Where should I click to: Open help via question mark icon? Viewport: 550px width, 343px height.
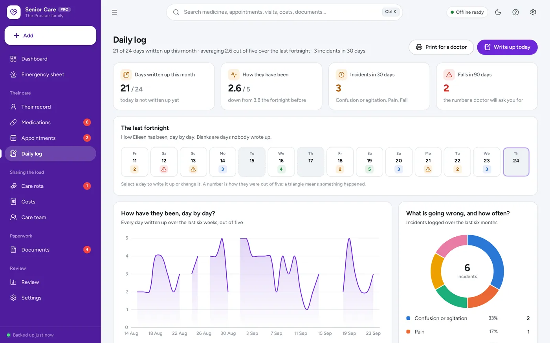pyautogui.click(x=516, y=12)
